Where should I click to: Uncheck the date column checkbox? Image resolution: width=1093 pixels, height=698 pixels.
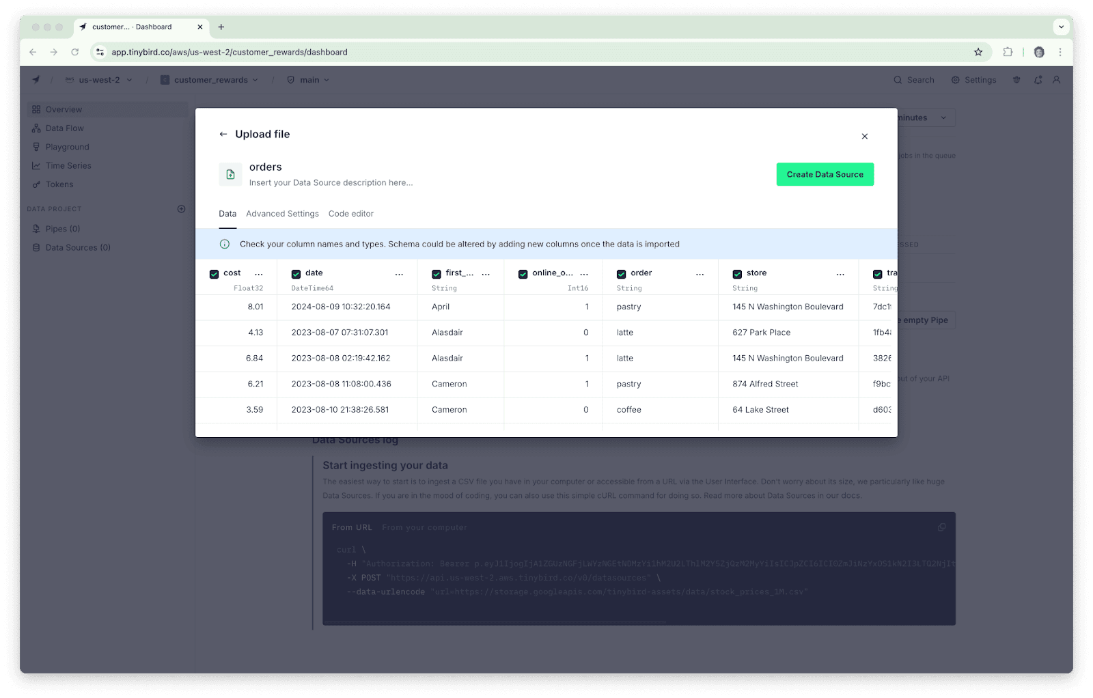point(296,274)
